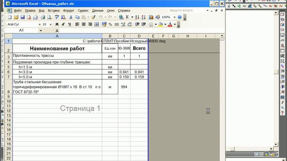Open the Окно menu

(x=111, y=11)
